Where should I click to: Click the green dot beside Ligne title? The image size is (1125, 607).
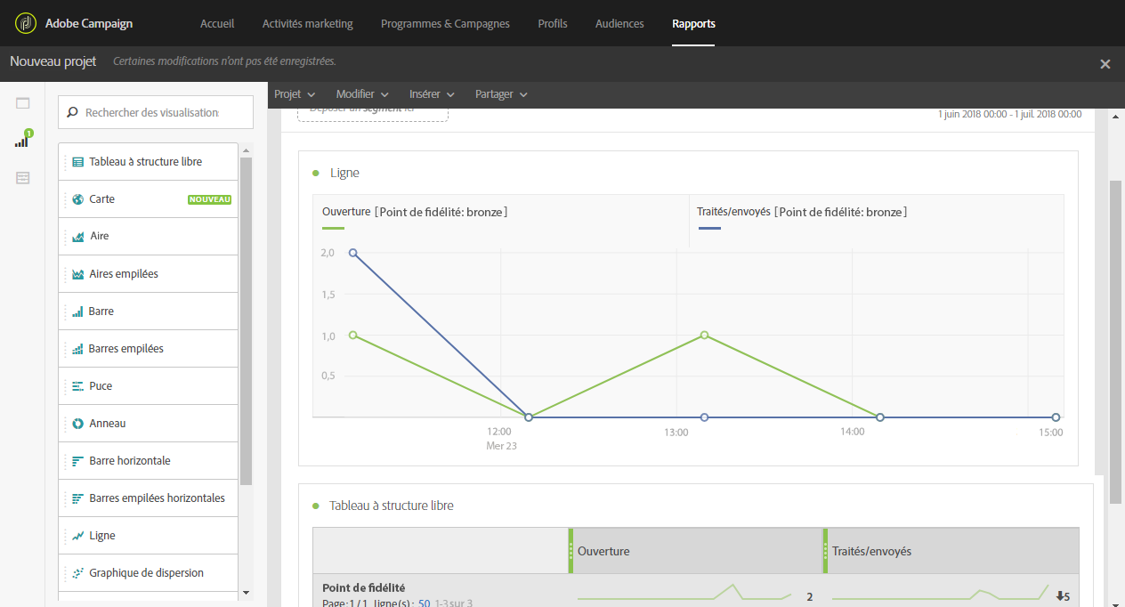[316, 173]
